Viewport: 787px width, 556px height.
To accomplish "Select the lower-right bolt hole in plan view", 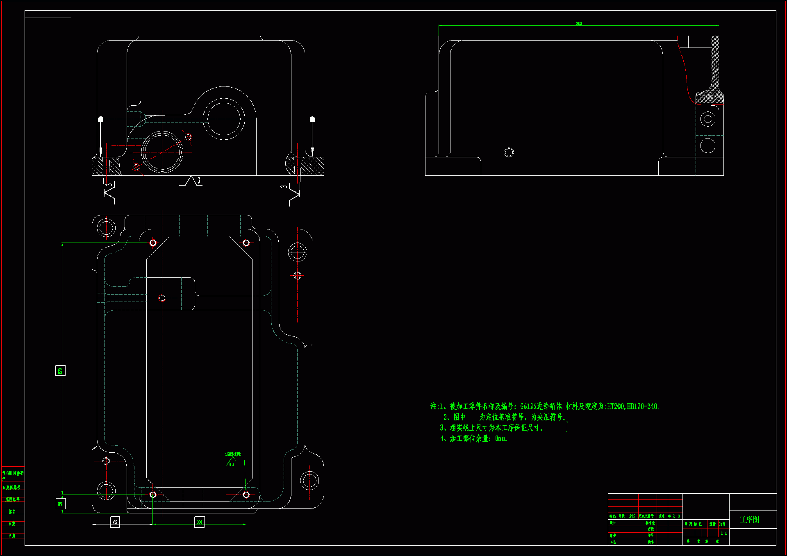I will 246,495.
